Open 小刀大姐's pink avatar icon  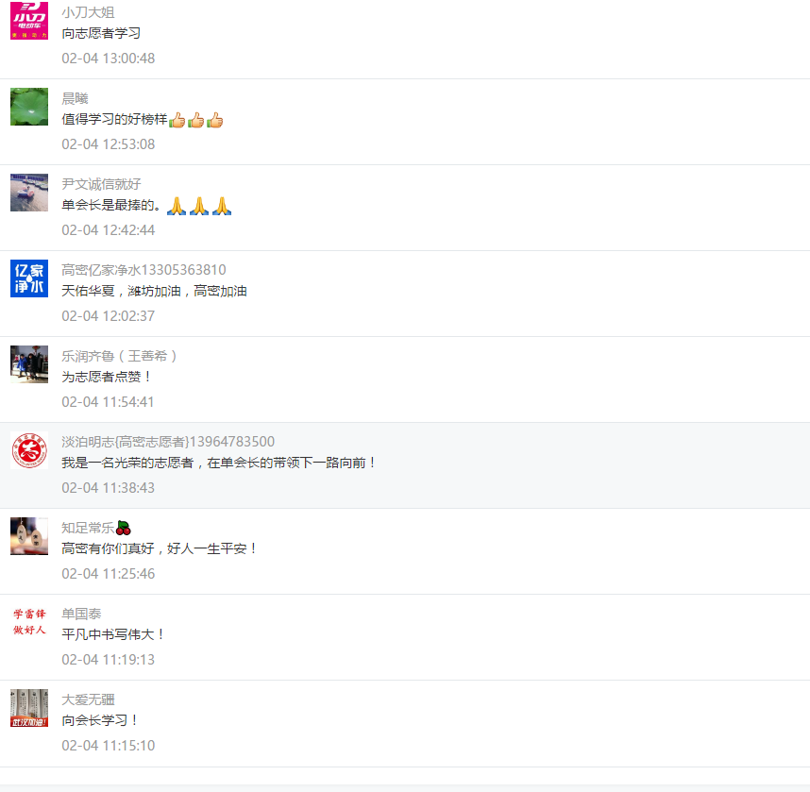coord(29,21)
